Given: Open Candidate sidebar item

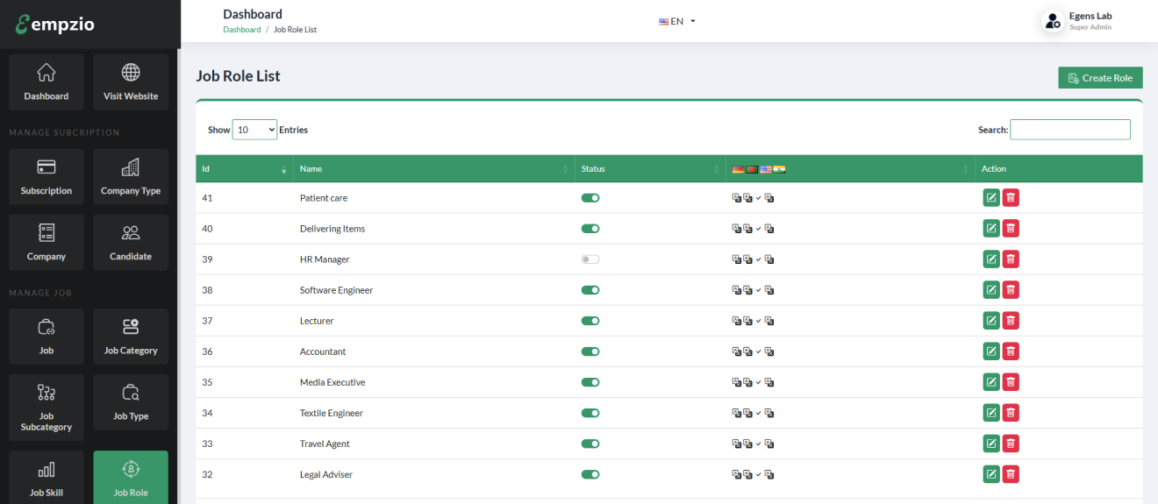Looking at the screenshot, I should point(131,243).
